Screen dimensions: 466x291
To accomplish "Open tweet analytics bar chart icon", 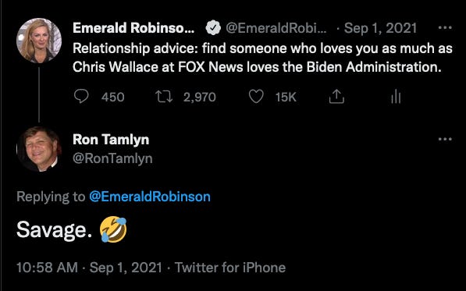I will point(396,97).
